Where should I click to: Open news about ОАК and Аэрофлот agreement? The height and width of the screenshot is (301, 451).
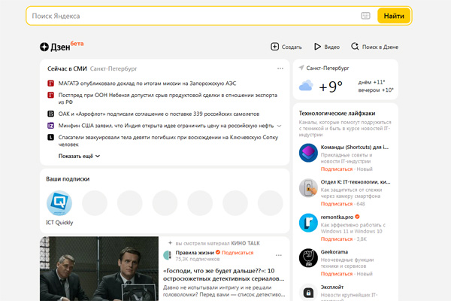click(159, 114)
